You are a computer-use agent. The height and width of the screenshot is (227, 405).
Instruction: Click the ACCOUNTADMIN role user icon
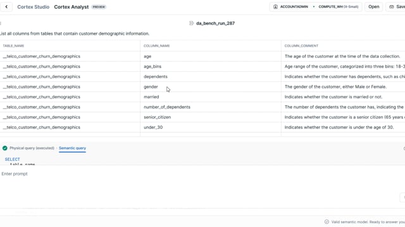coord(275,7)
